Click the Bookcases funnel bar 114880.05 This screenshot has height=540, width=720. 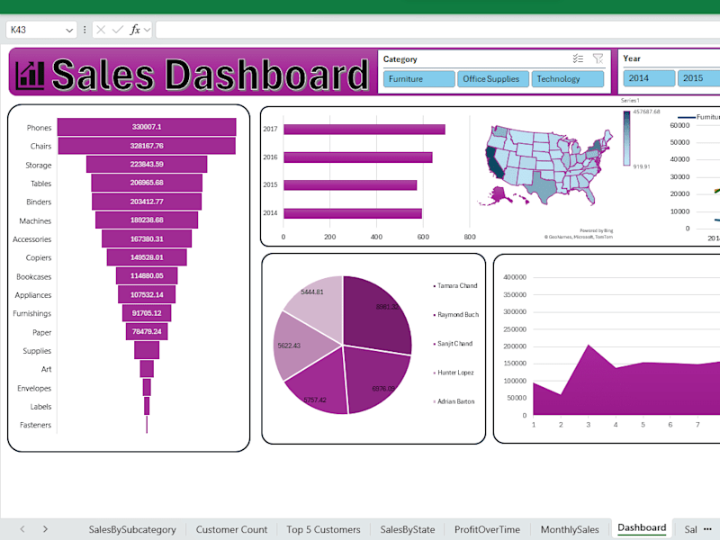(x=147, y=275)
